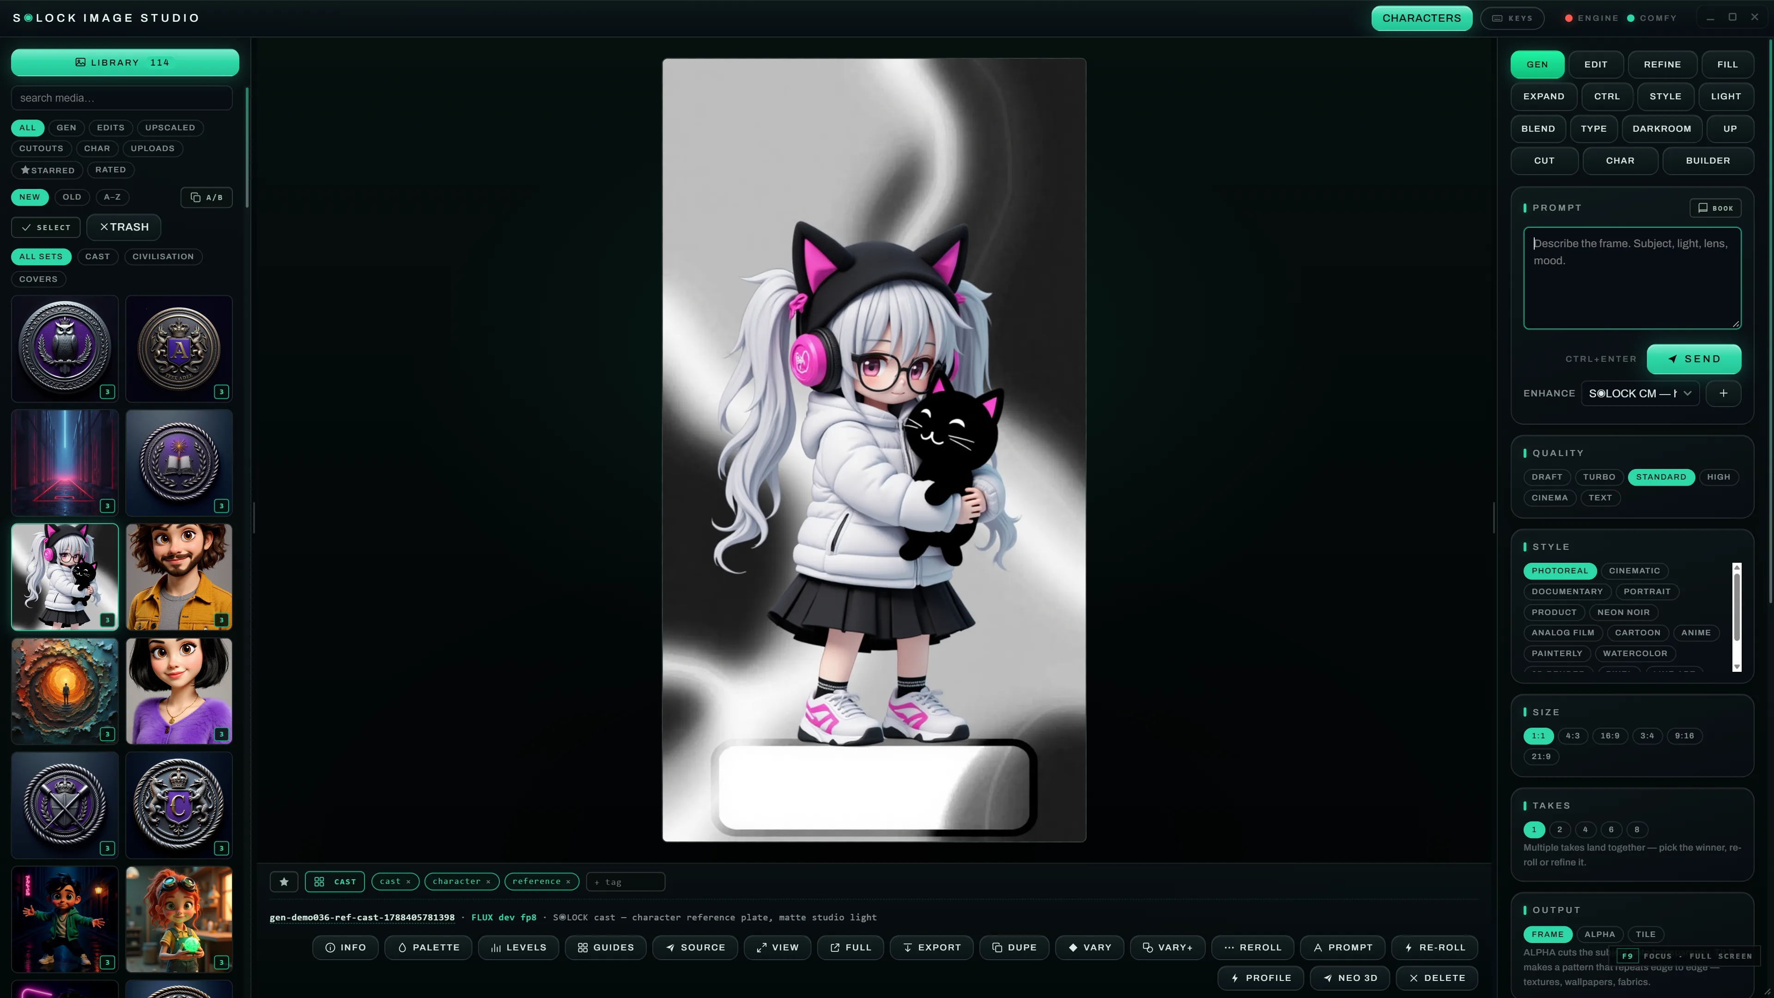The width and height of the screenshot is (1774, 998).
Task: Remove the reference tag
Action: coord(568,882)
